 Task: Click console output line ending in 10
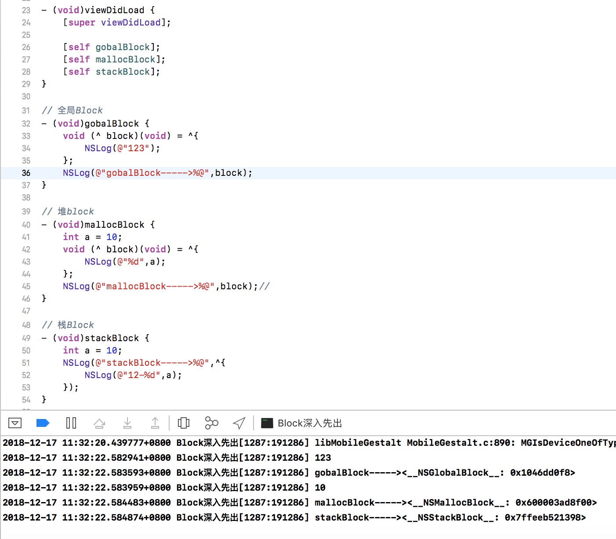(x=164, y=488)
